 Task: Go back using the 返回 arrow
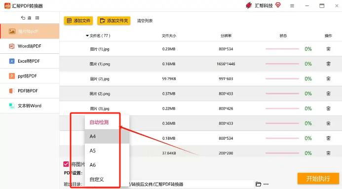click(23, 18)
